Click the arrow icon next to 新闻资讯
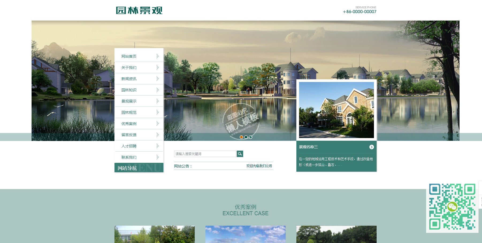 tap(158, 79)
